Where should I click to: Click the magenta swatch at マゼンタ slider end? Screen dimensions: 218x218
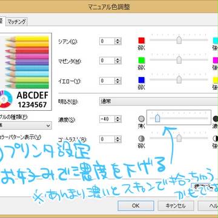(216, 61)
